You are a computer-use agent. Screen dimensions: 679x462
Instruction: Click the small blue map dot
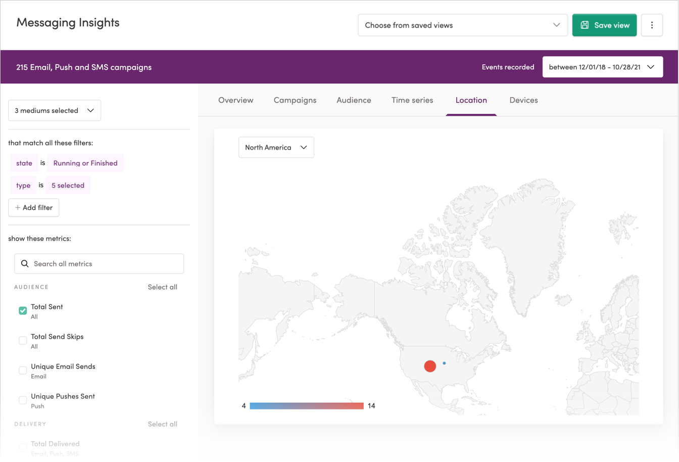[x=444, y=363]
